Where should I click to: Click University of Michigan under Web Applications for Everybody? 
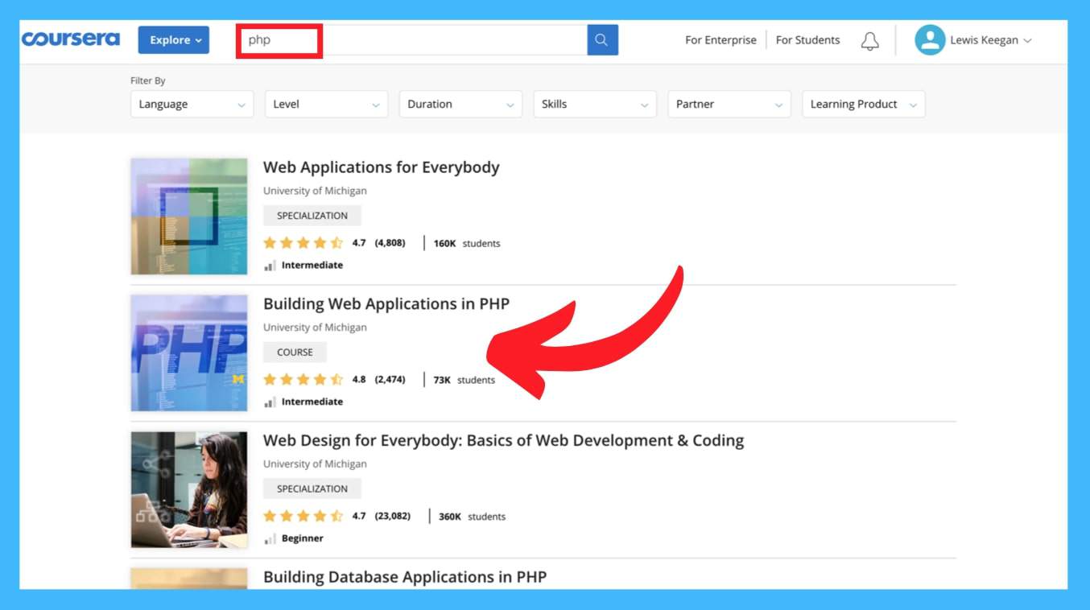(315, 191)
